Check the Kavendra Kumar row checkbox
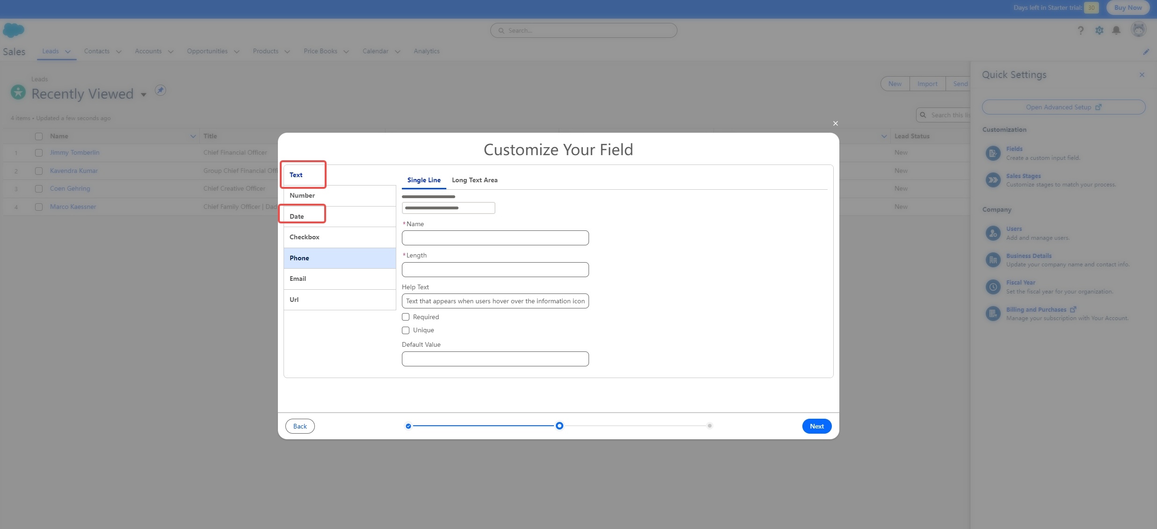 (39, 171)
